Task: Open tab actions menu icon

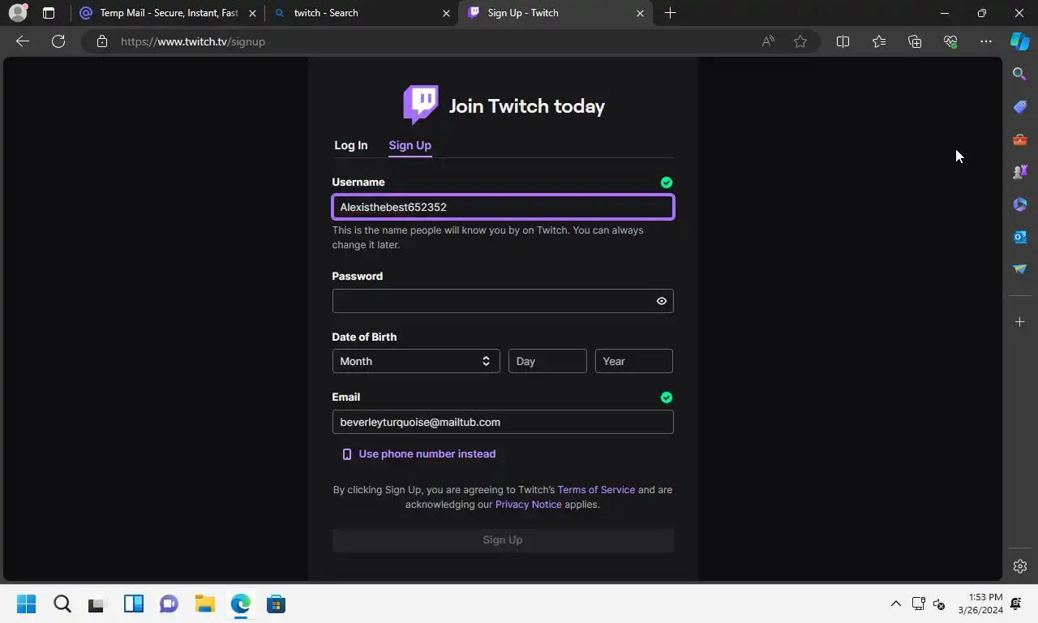Action: coord(49,13)
